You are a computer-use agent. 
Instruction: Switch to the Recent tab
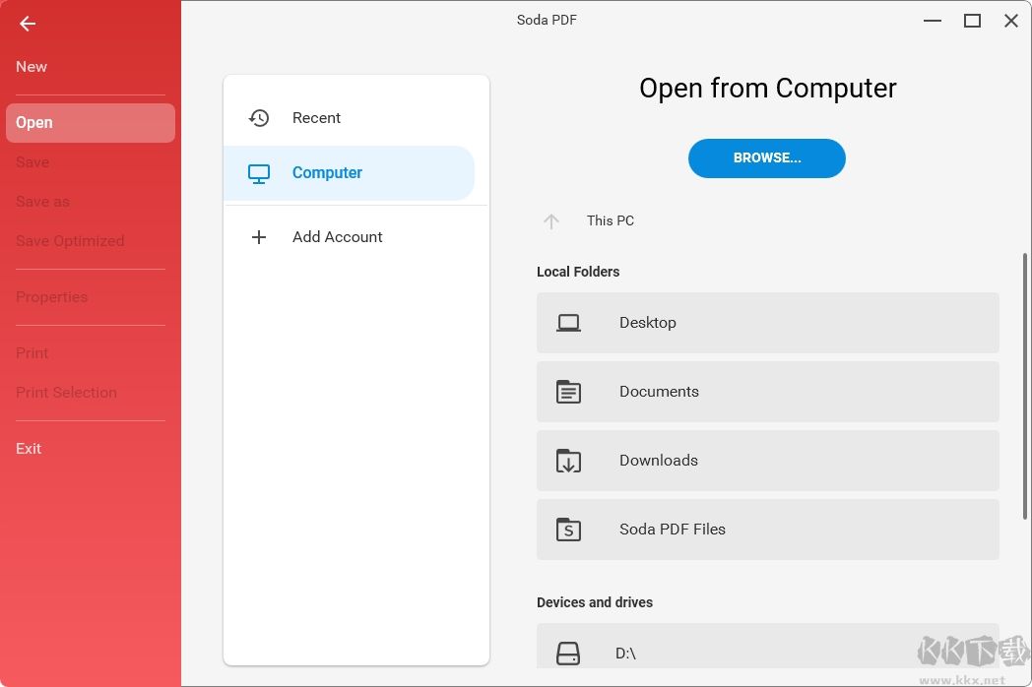pyautogui.click(x=349, y=118)
